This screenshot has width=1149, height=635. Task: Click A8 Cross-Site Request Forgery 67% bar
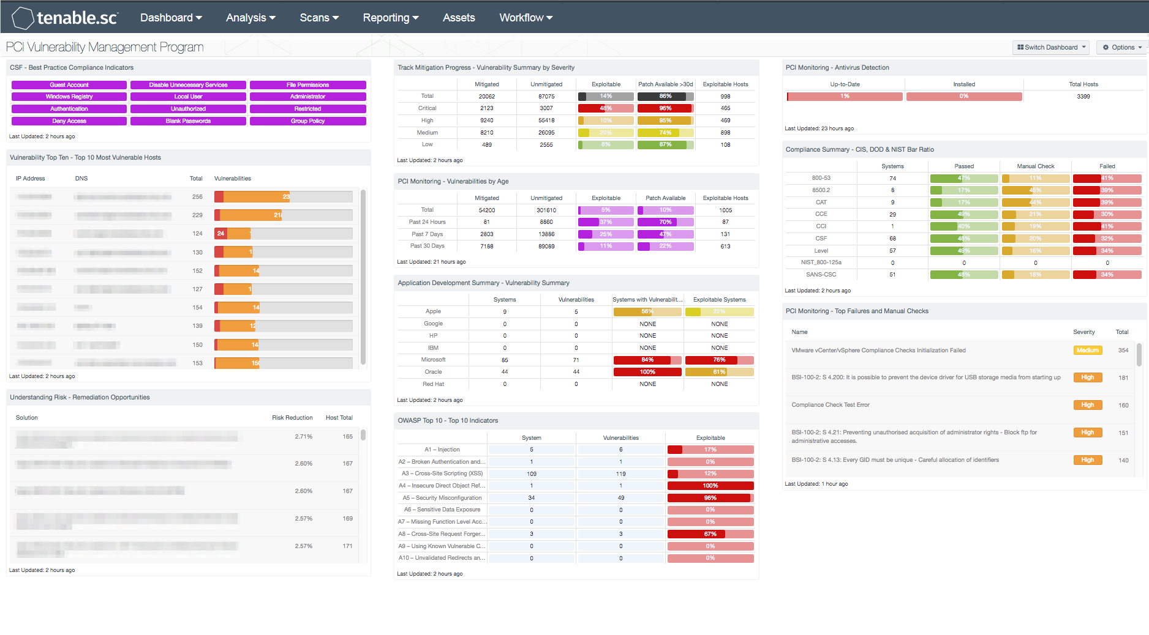710,534
